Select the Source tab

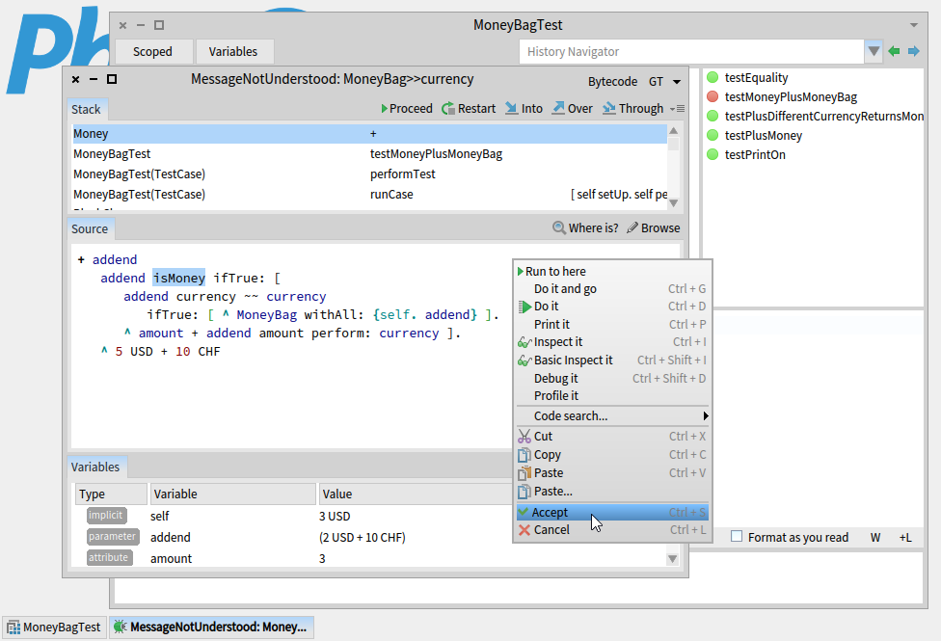(90, 228)
